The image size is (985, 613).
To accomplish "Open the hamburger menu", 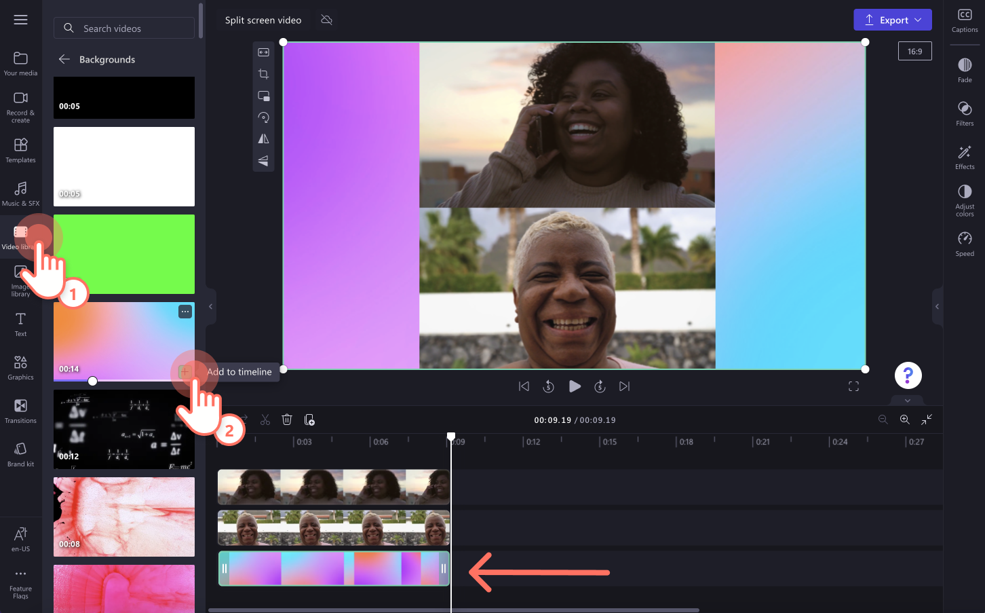I will tap(20, 19).
